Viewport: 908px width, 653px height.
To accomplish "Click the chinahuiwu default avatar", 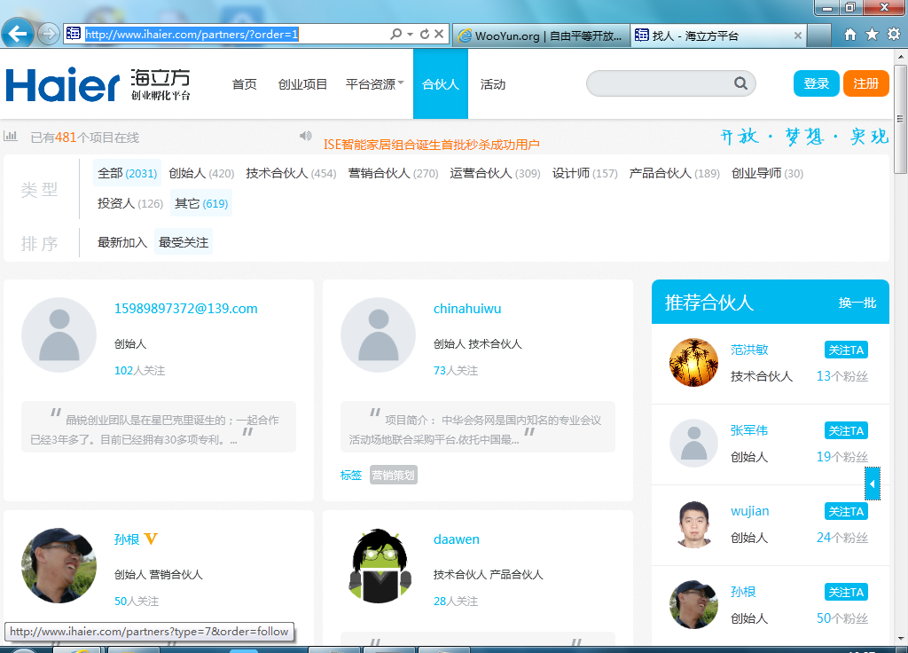I will coord(378,334).
